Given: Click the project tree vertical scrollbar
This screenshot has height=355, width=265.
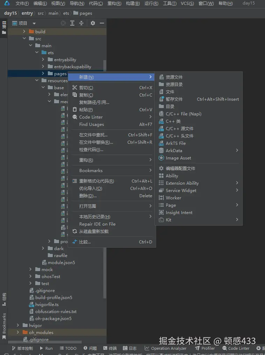Looking at the screenshot, I should pyautogui.click(x=105, y=179).
